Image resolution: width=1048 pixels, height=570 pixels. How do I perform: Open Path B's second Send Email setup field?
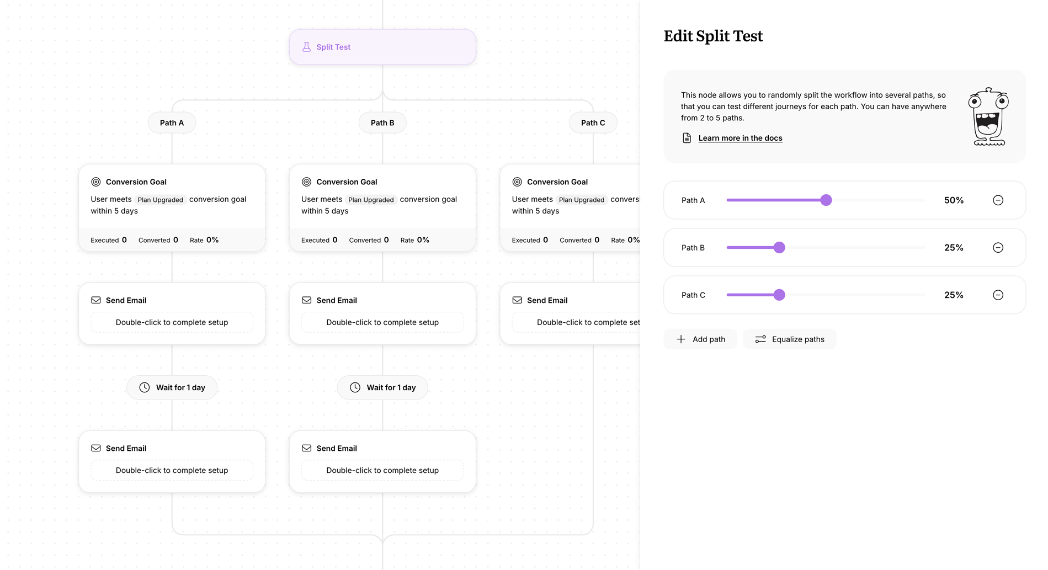click(x=382, y=470)
